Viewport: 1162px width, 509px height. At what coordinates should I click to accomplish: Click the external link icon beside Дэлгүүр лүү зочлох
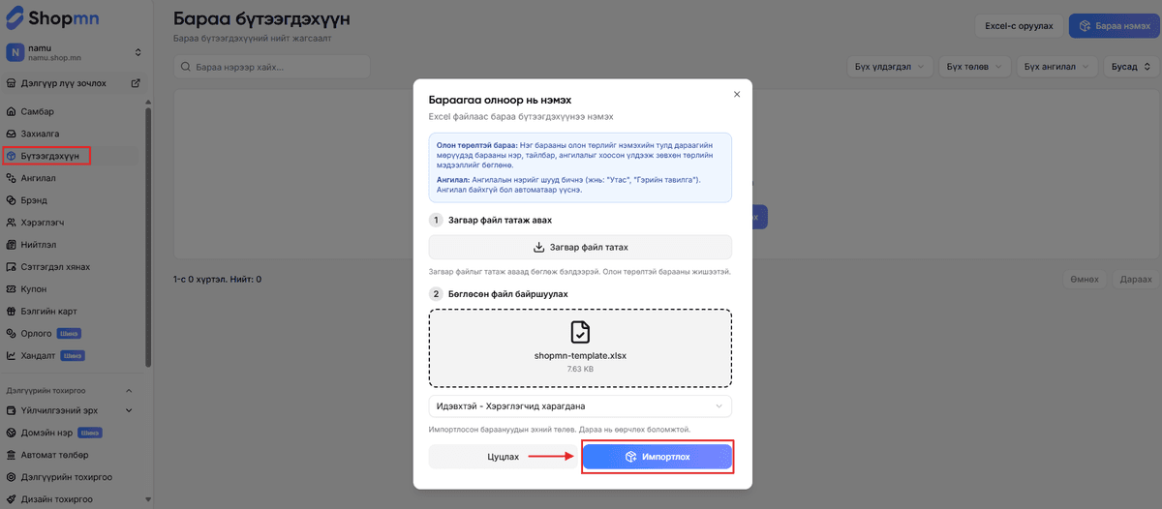pos(136,83)
